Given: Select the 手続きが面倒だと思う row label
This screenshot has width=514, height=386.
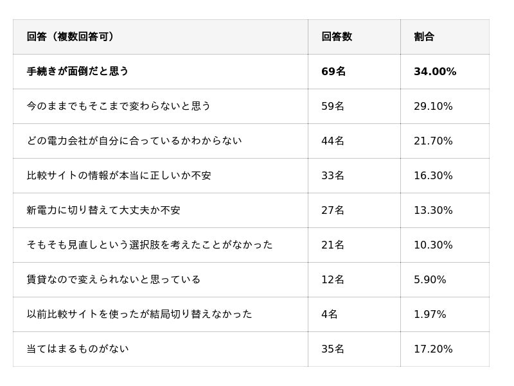Looking at the screenshot, I should tap(78, 71).
